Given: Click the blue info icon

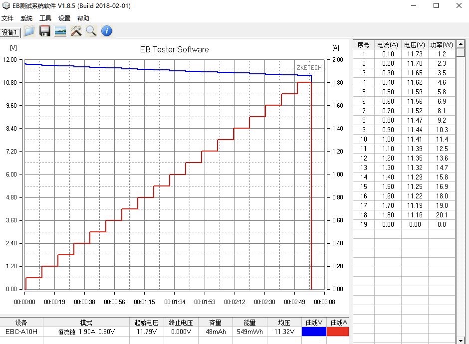Looking at the screenshot, I should click(x=106, y=31).
